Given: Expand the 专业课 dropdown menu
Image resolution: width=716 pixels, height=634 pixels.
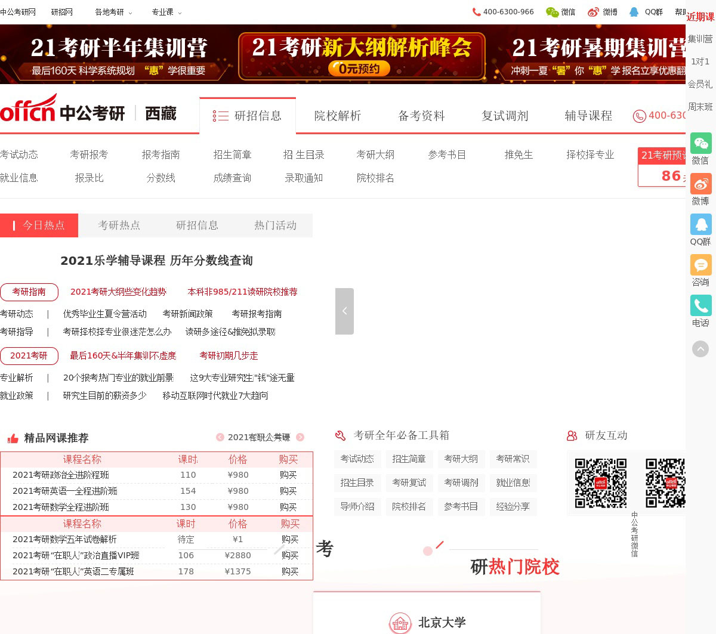Looking at the screenshot, I should pyautogui.click(x=166, y=12).
